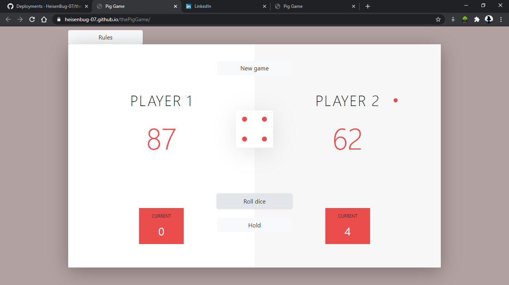Close the LinkedIn tab
The image size is (509, 285).
tap(265, 6)
